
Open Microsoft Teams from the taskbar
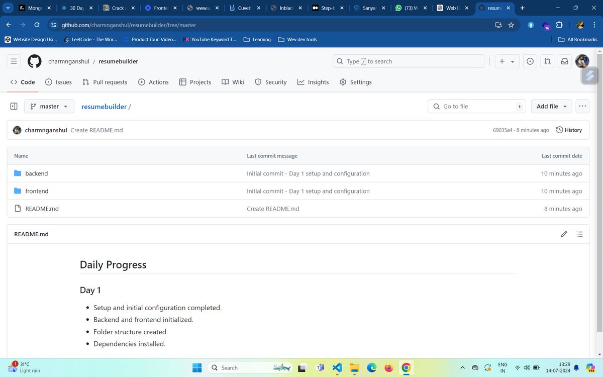[320, 367]
